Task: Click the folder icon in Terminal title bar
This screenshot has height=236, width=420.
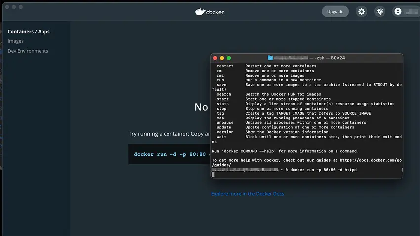Action: pyautogui.click(x=270, y=58)
